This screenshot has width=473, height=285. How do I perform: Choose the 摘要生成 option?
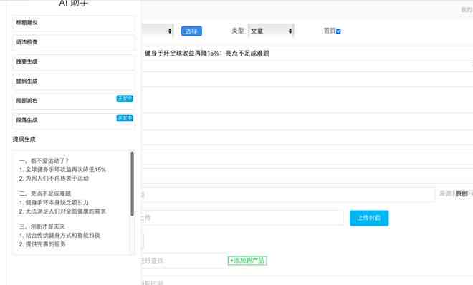click(x=73, y=62)
